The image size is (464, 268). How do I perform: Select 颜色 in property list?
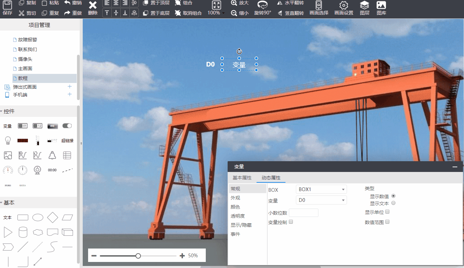point(235,207)
